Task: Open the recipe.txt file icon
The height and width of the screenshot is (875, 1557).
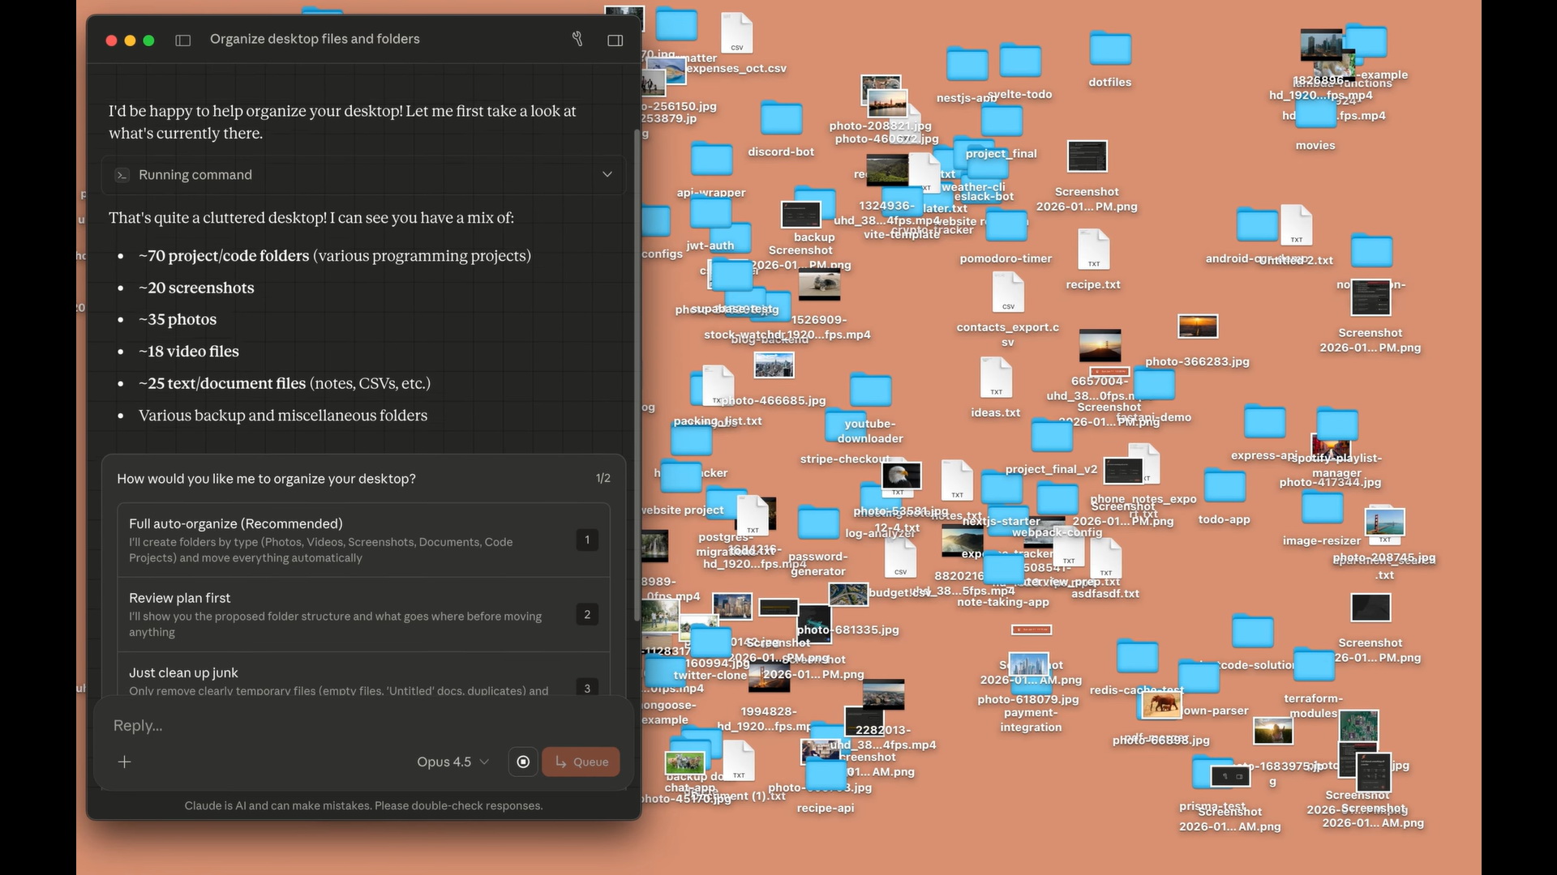Action: [1093, 250]
